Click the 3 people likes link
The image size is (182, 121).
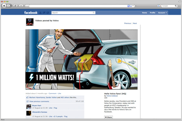pos(59,116)
